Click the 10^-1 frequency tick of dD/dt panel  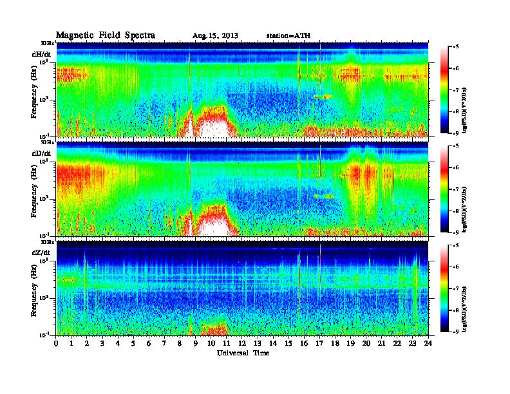coord(44,236)
